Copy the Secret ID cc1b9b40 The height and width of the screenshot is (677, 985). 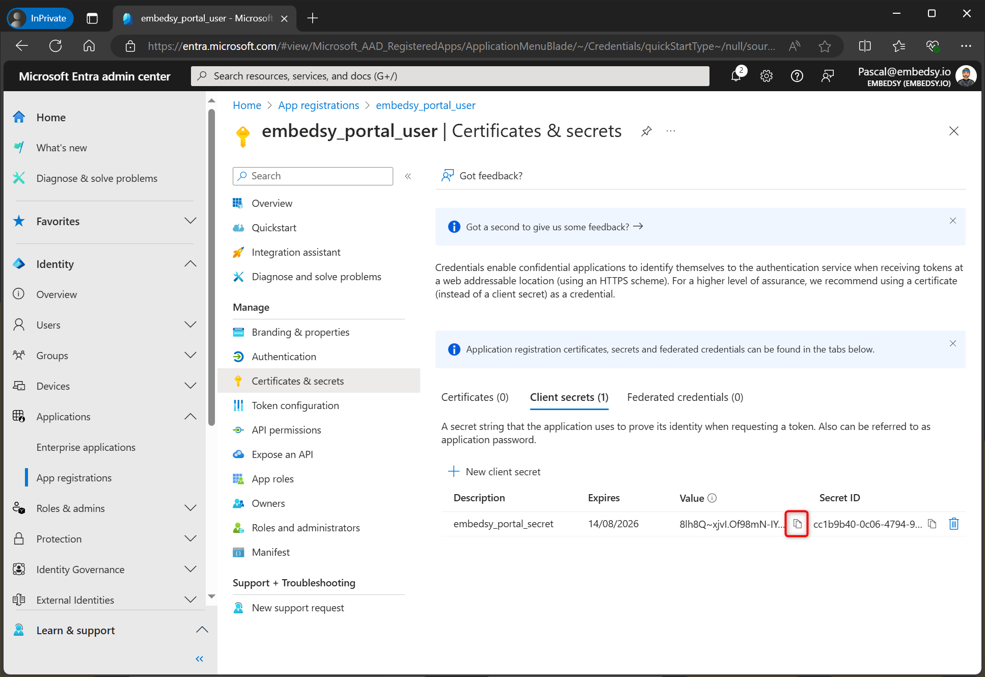(932, 523)
